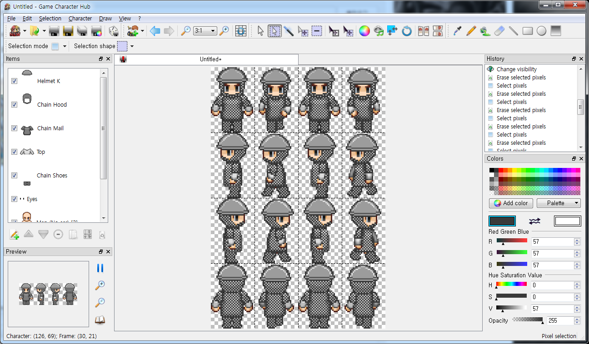The width and height of the screenshot is (589, 344).
Task: Open the File menu
Action: coord(11,19)
